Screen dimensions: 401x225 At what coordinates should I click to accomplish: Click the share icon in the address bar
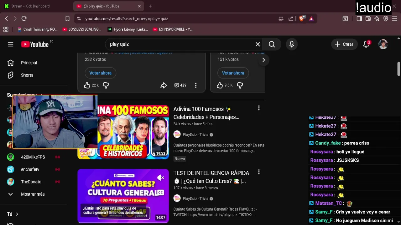pyautogui.click(x=291, y=19)
